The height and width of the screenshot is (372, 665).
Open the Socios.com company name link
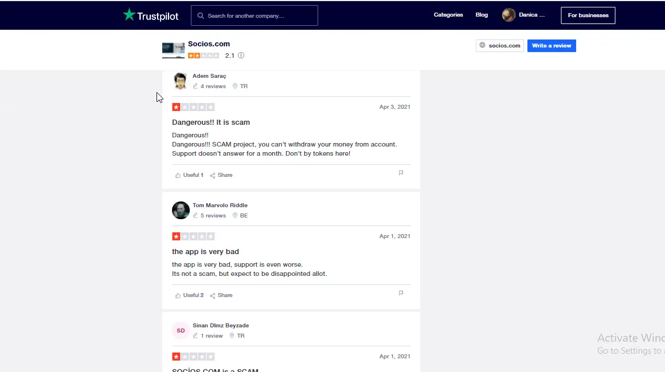[x=209, y=44]
